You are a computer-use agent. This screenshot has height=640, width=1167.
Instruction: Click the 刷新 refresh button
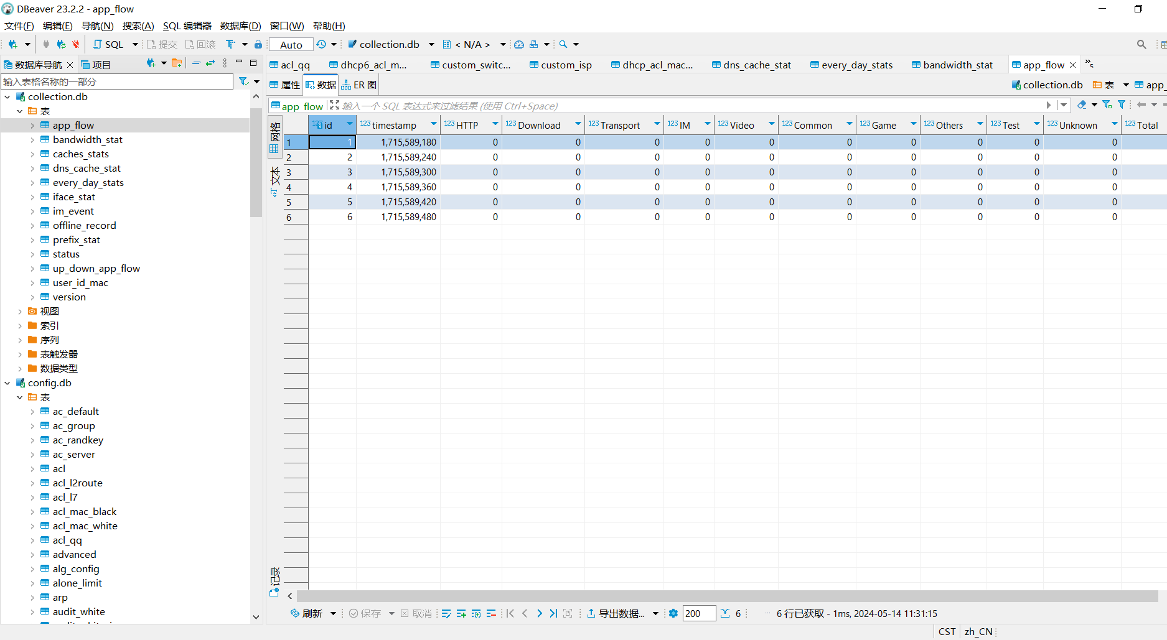(x=306, y=613)
